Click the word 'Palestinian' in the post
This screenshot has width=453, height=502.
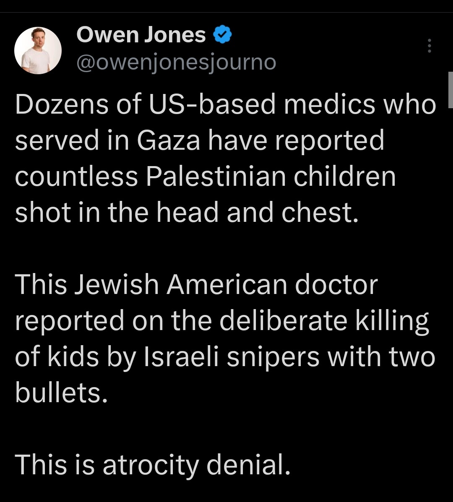(216, 177)
